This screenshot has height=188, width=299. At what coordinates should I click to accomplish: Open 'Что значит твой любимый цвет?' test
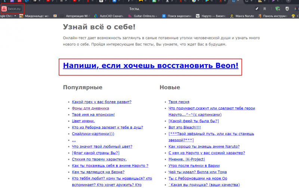(102, 146)
